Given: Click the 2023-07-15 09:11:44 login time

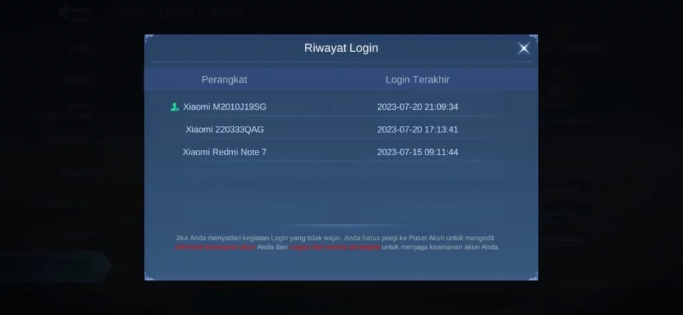Looking at the screenshot, I should pos(418,153).
